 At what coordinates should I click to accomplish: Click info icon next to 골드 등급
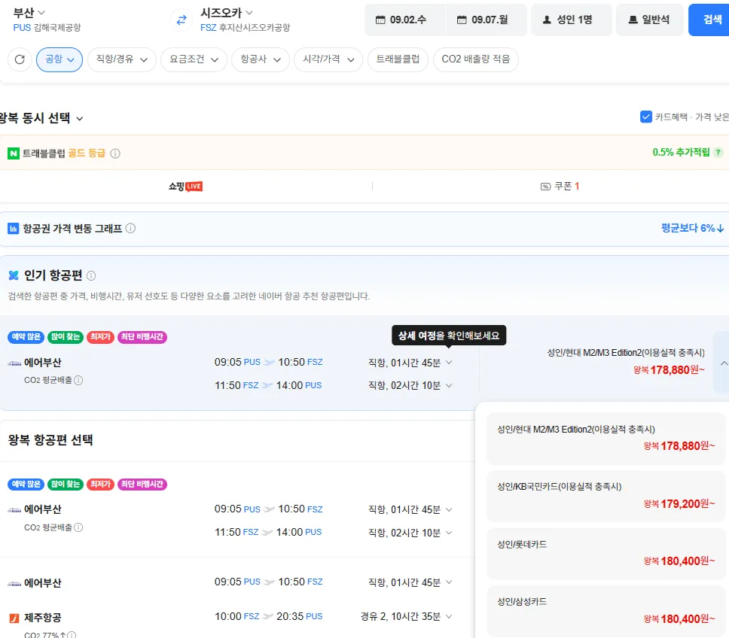click(x=115, y=153)
